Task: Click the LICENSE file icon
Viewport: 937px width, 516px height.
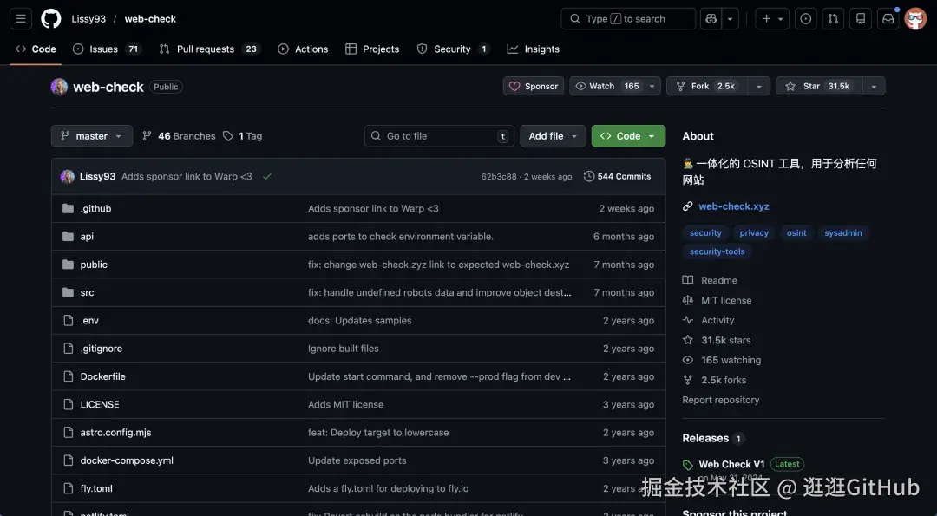Action: pos(69,404)
